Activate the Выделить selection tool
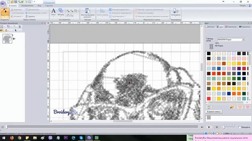The width and height of the screenshot is (252, 141). [5, 13]
